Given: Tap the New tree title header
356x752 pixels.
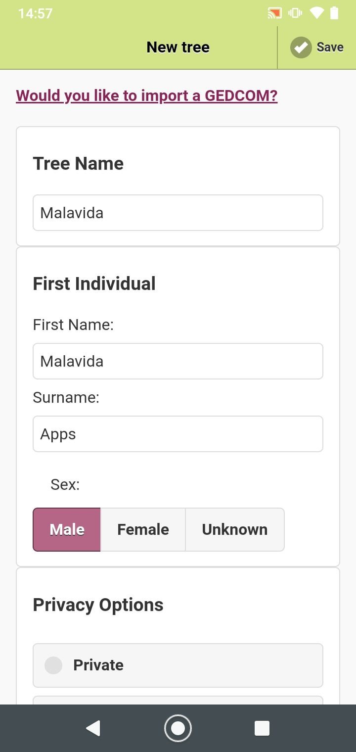Looking at the screenshot, I should [x=178, y=47].
